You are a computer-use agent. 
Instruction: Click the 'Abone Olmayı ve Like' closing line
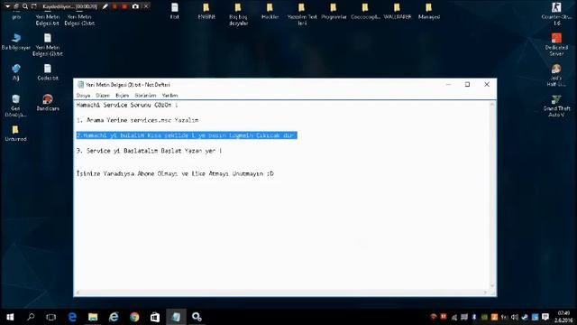(175, 173)
